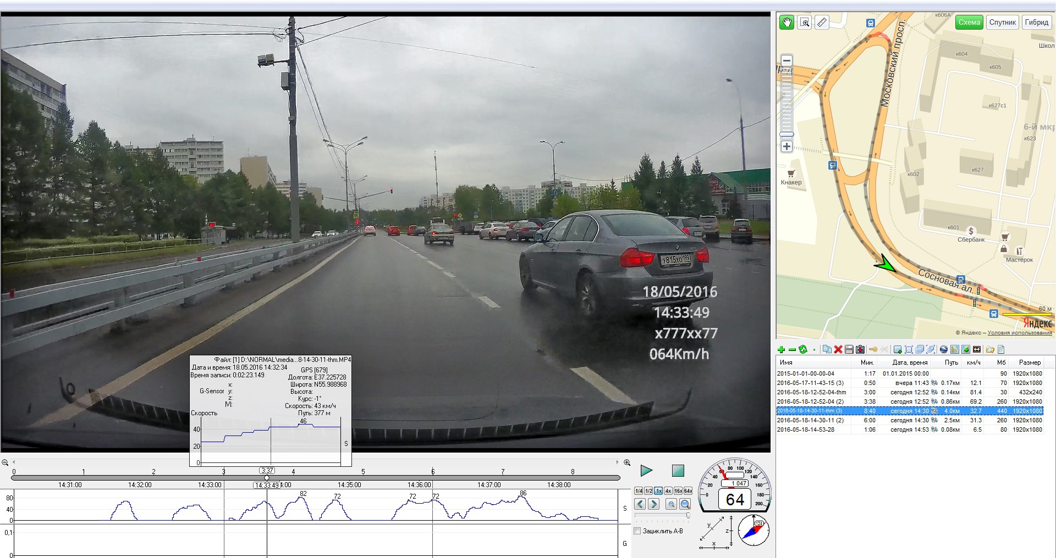Click the floppy disk save icon

point(849,349)
